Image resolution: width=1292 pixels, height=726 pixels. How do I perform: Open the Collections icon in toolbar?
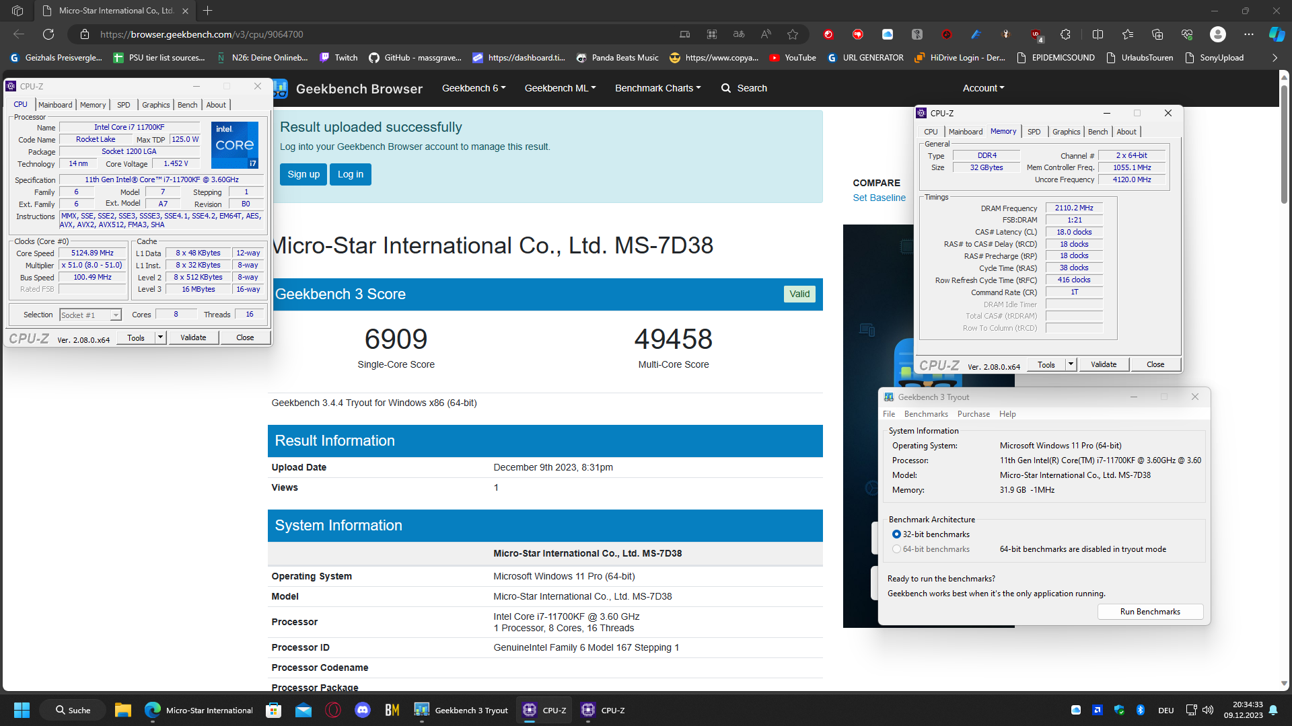(1157, 34)
